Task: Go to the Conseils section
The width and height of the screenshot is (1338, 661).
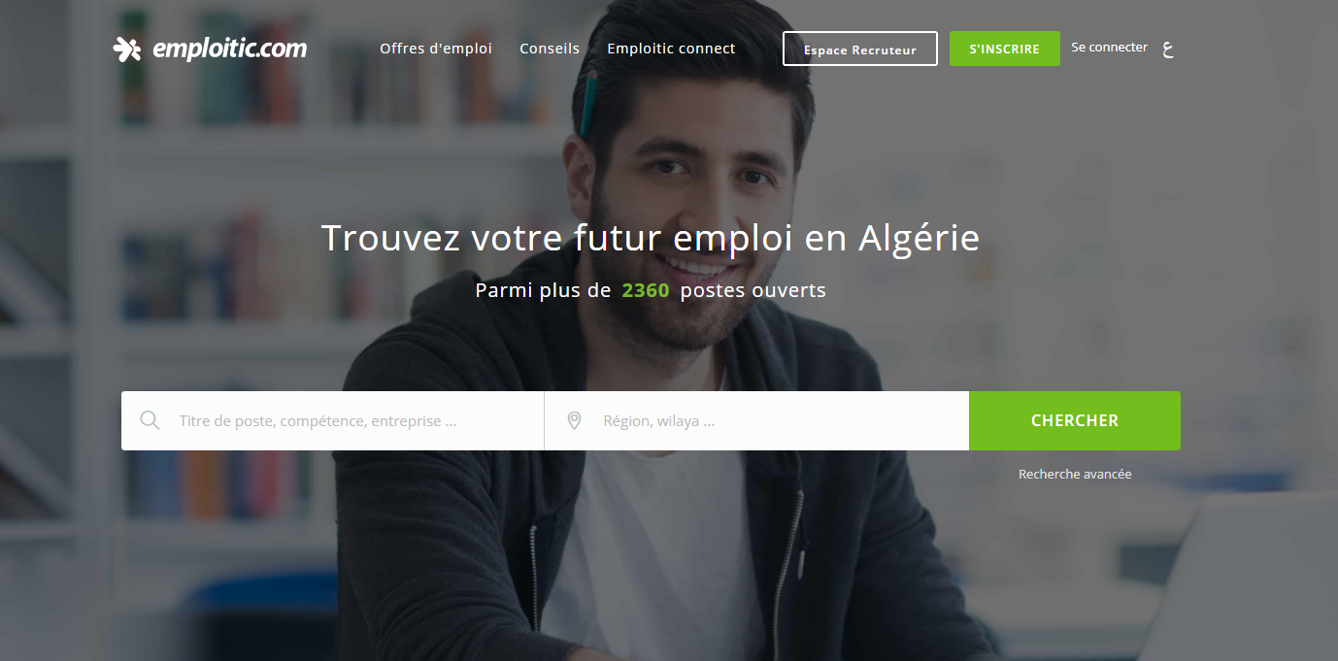Action: 550,49
